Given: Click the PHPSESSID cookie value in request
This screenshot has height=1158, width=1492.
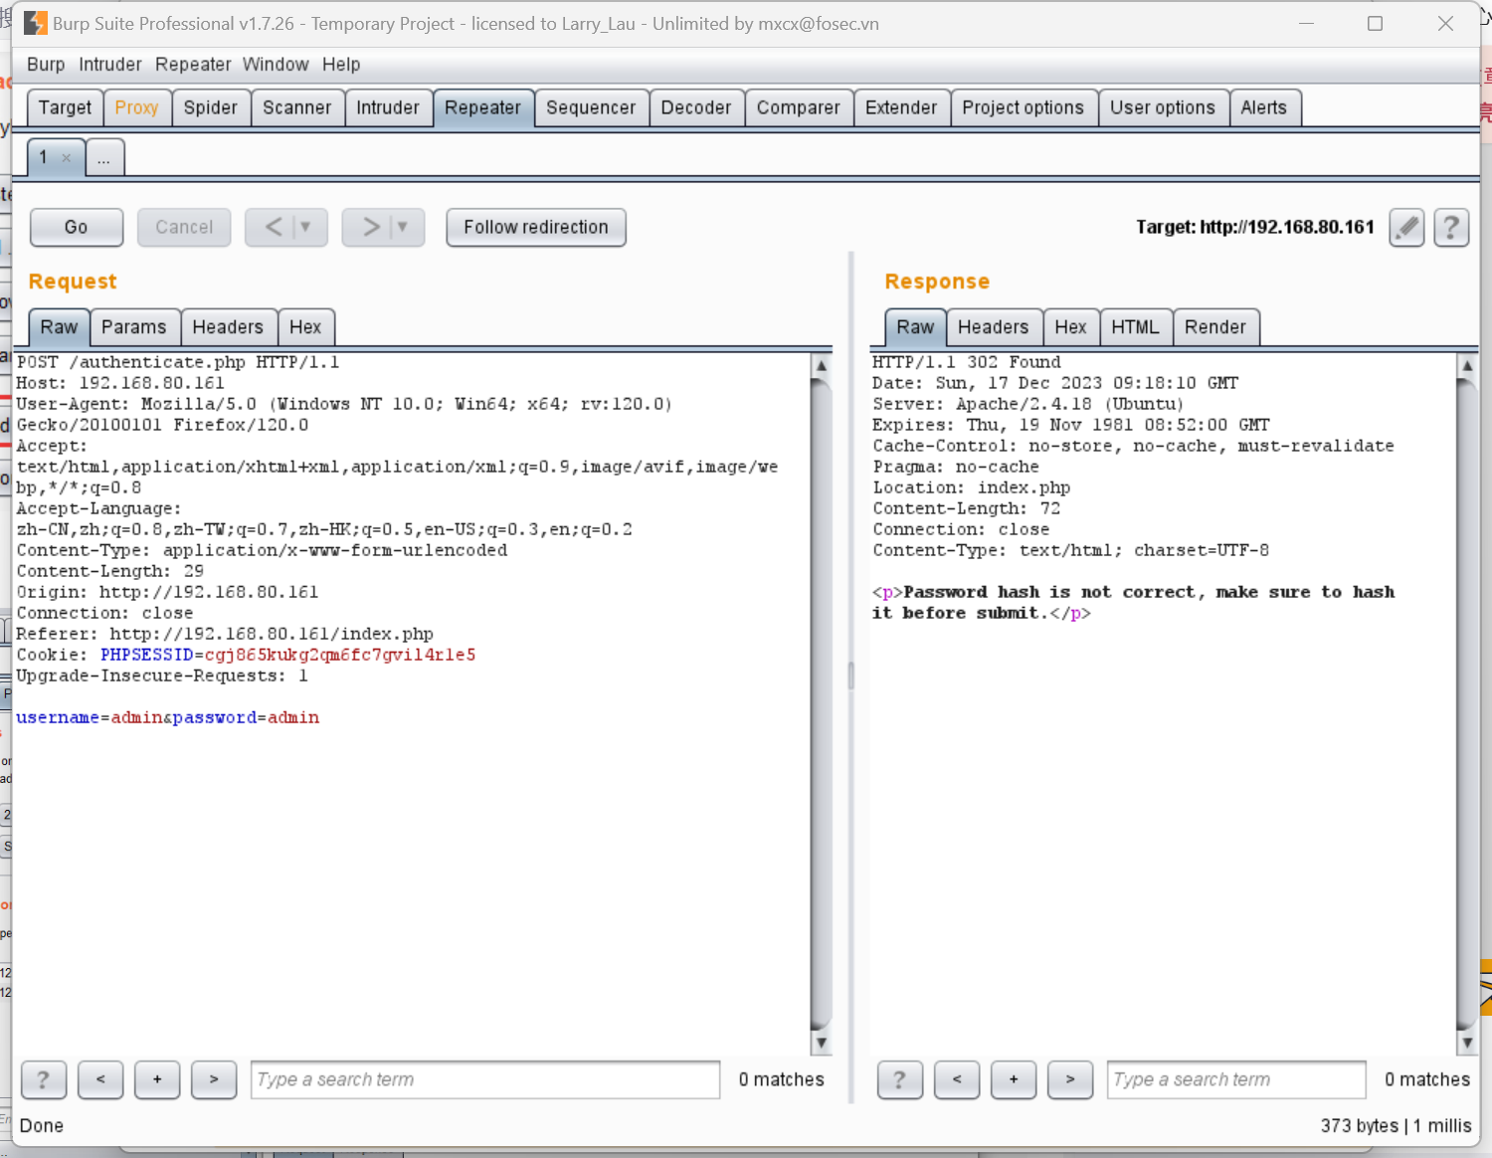Looking at the screenshot, I should click(x=340, y=655).
